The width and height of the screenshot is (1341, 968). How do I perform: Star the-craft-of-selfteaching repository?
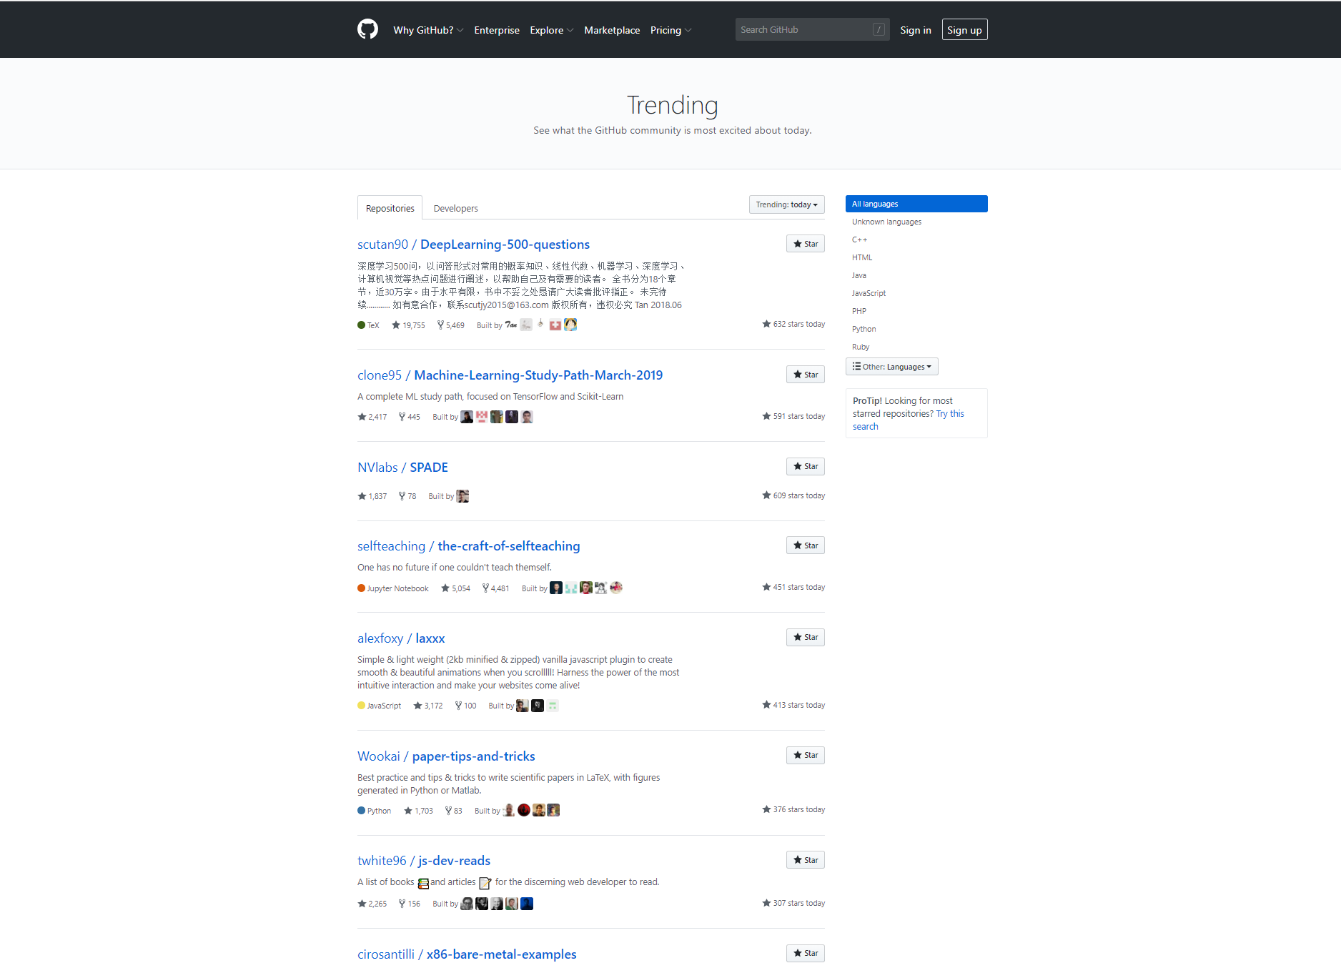805,545
